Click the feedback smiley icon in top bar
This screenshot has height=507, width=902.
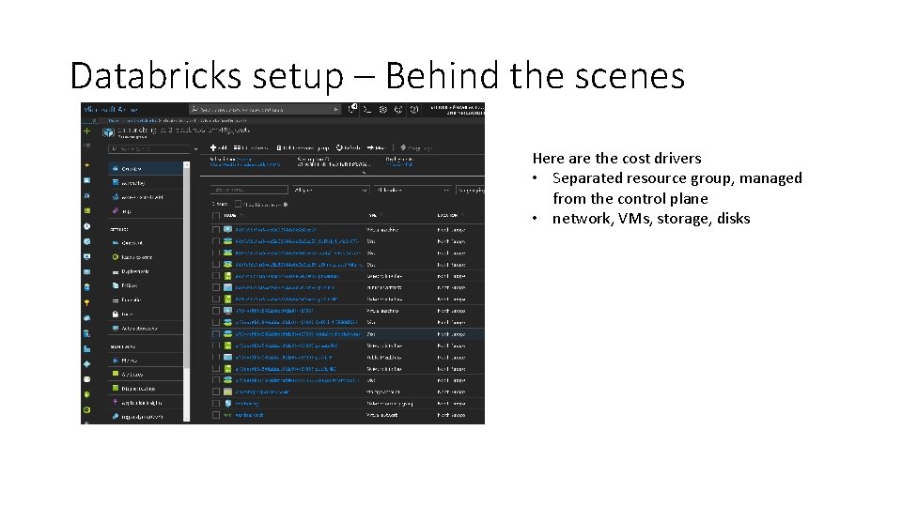398,109
